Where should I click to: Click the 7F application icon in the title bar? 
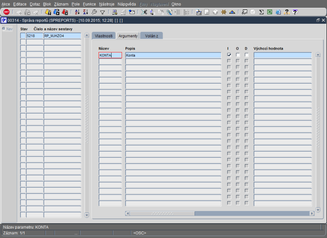[4, 20]
